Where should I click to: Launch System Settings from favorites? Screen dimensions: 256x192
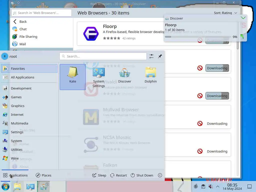pyautogui.click(x=98, y=77)
